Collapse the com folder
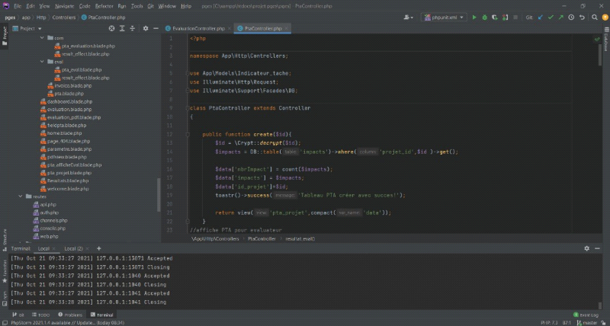This screenshot has height=326, width=610. tap(42, 37)
